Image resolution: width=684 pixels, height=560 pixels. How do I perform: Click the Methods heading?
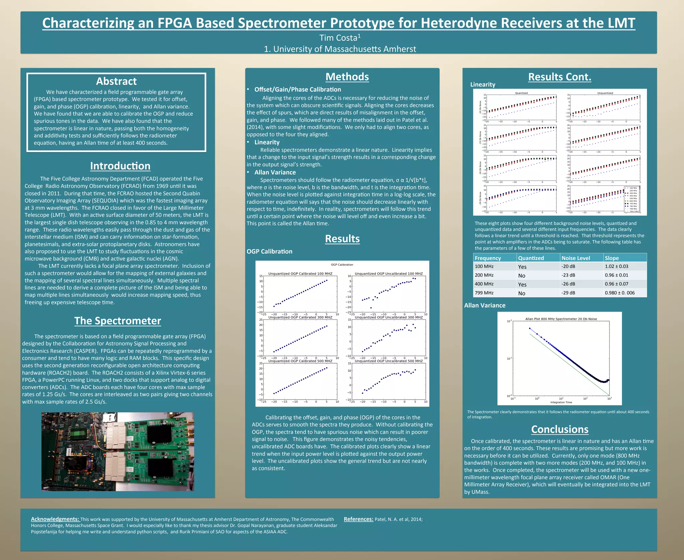tap(347, 77)
